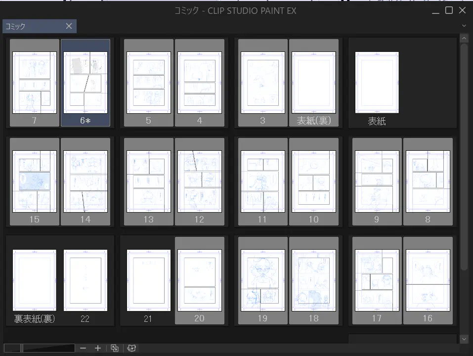
Task: Close the コミック tab
Action: [x=69, y=26]
